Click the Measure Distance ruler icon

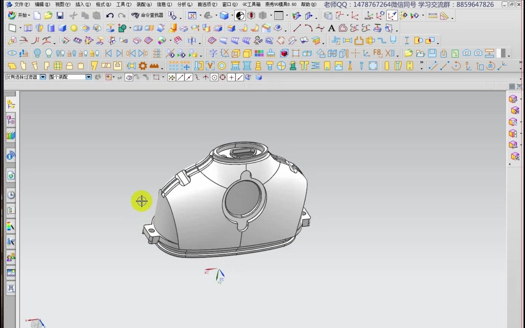[433, 15]
